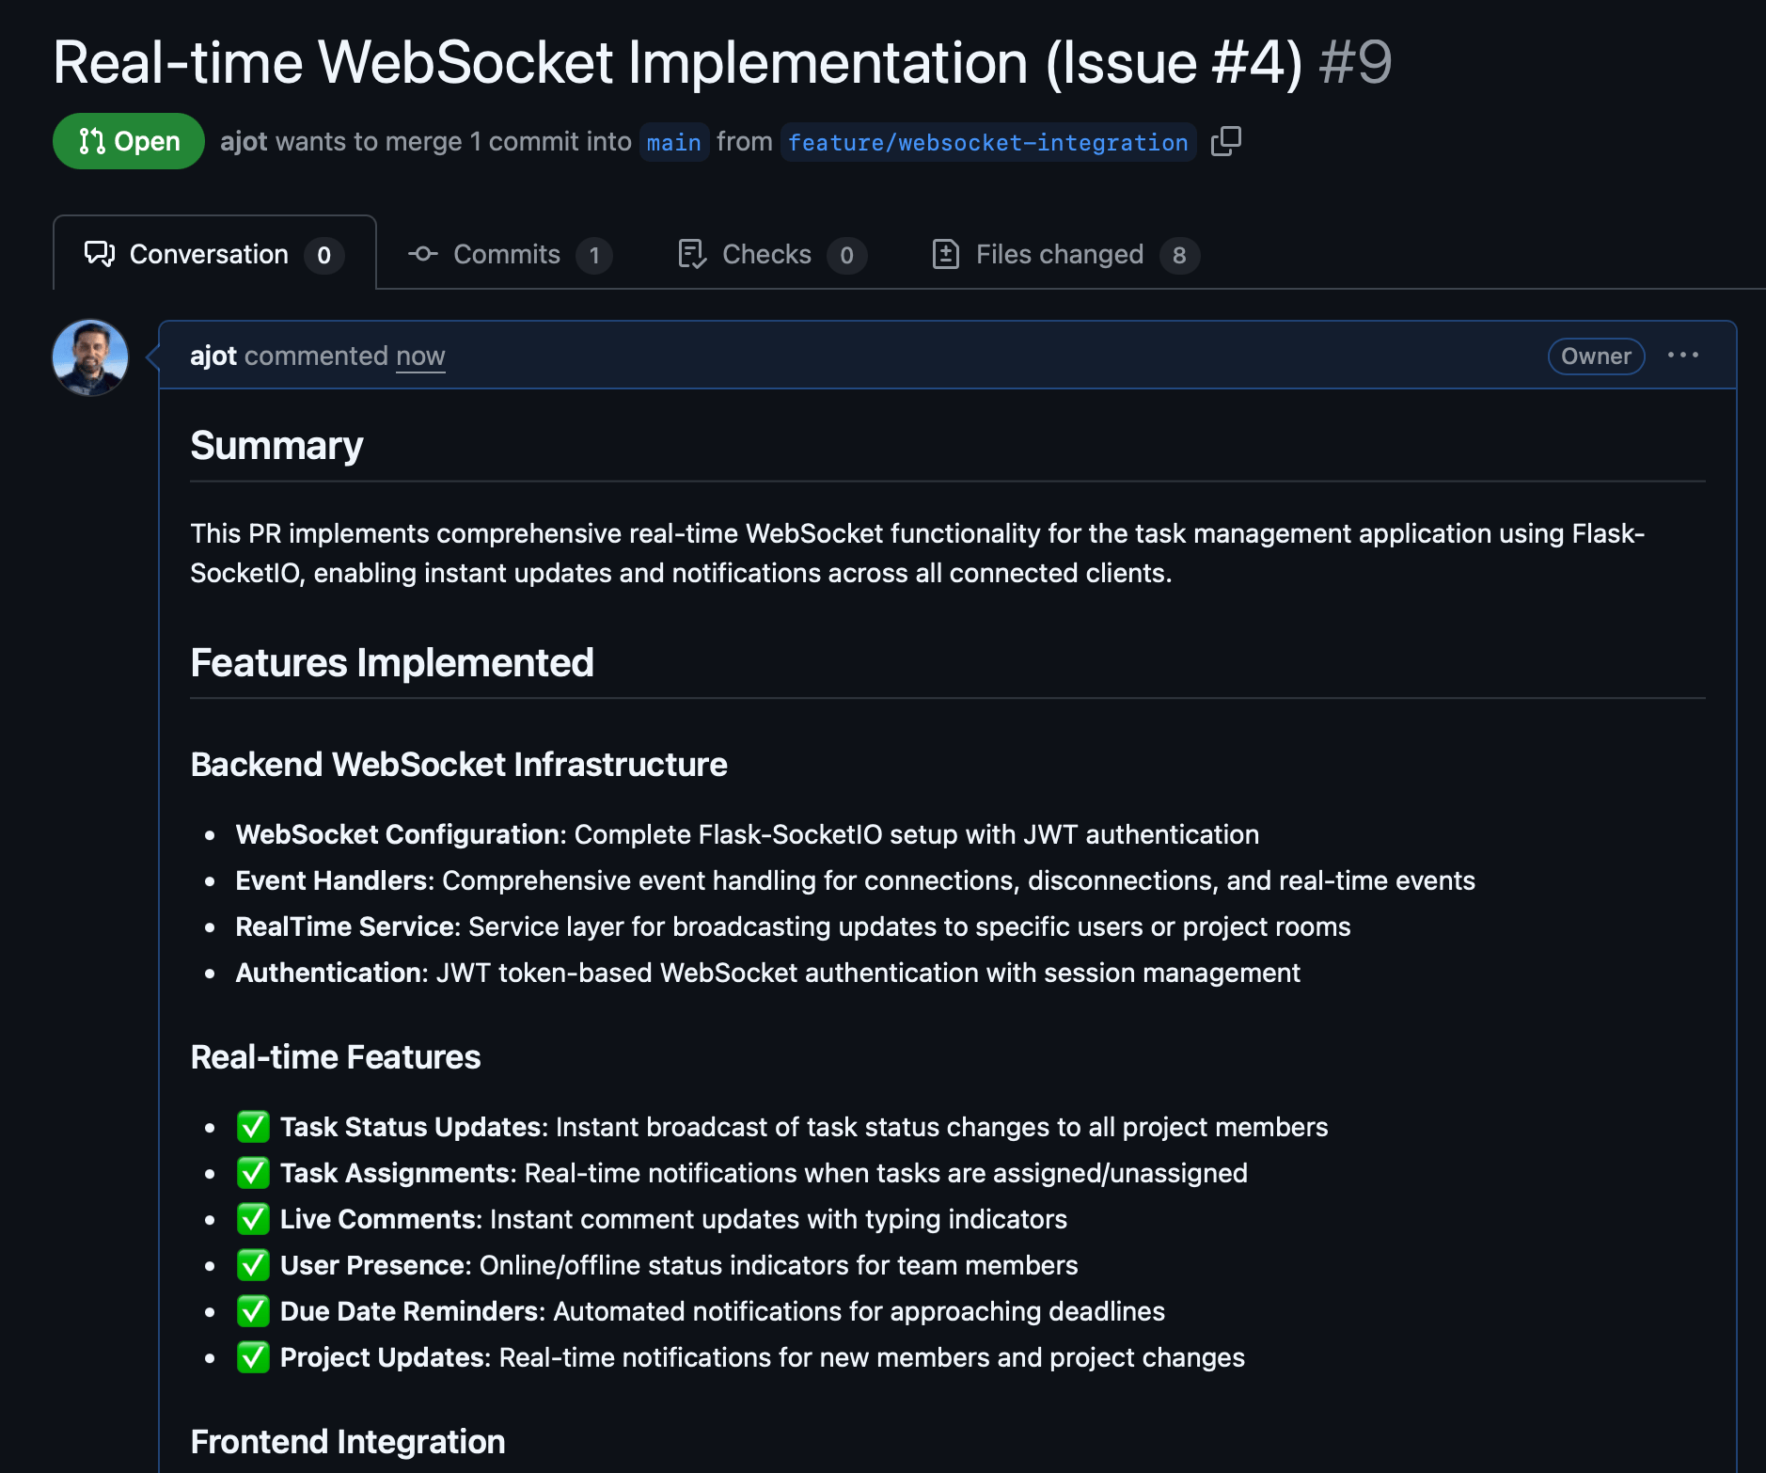Click the Open pull request status badge
Viewport: 1766px width, 1473px height.
click(x=129, y=141)
